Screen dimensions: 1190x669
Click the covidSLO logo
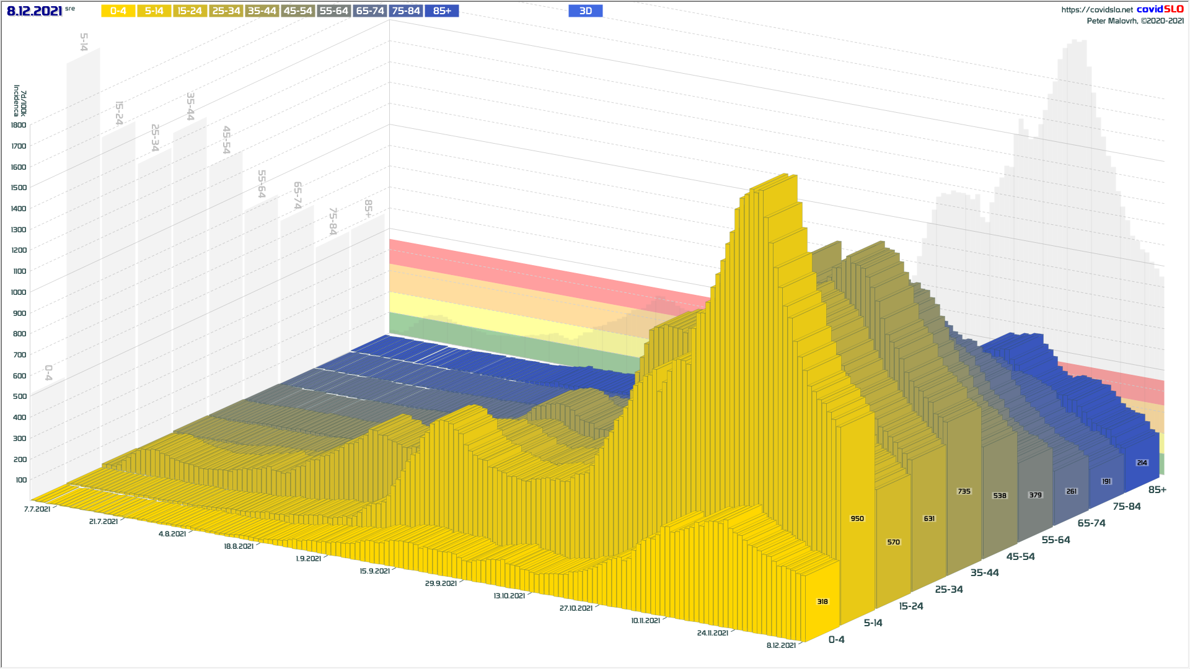pyautogui.click(x=1160, y=9)
